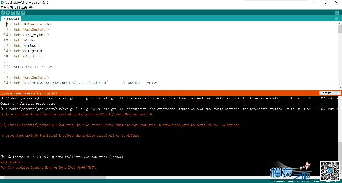Click the Upload sketch arrow icon
This screenshot has height=183, width=342.
click(7, 13)
